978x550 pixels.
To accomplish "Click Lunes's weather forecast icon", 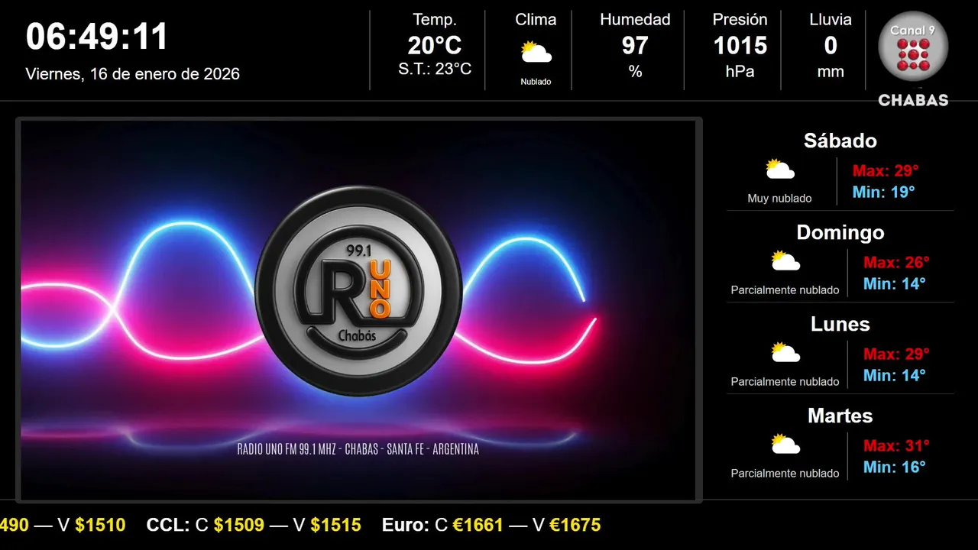I will (785, 352).
